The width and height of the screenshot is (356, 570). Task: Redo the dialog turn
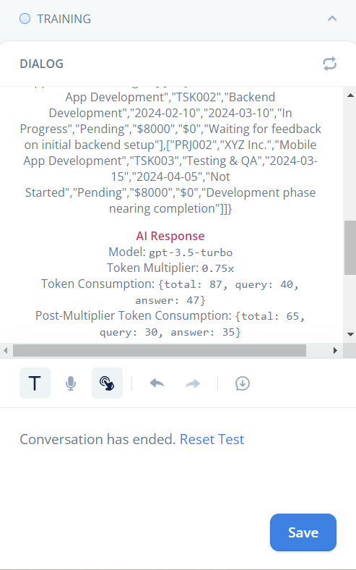point(193,383)
